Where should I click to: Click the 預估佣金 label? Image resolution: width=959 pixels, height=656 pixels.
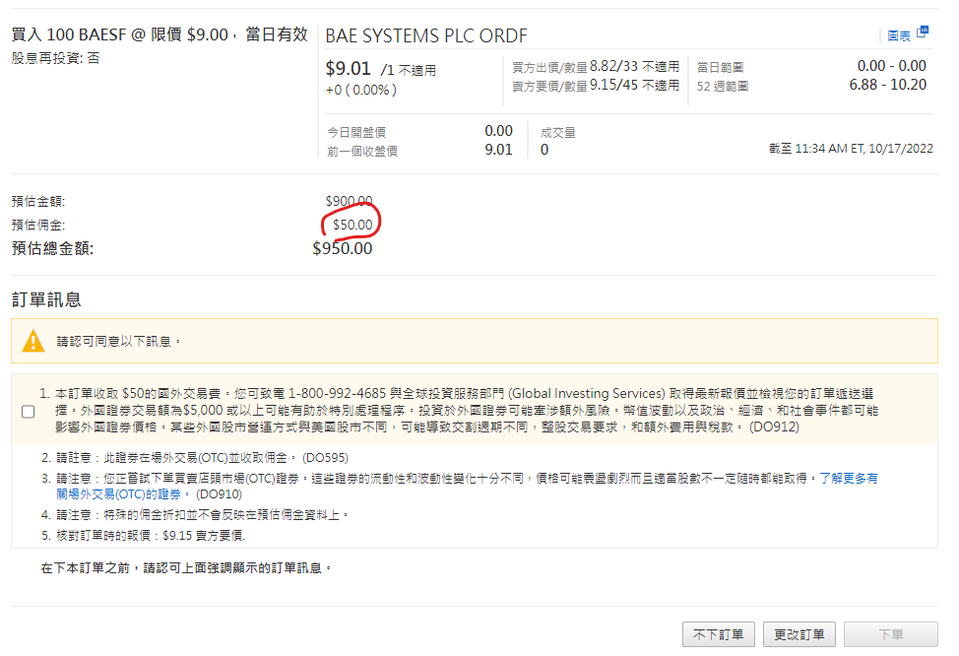pos(38,225)
